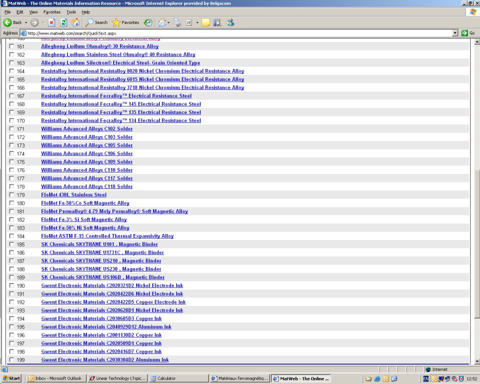Screen dimensions: 480x384
Task: Go back using the green Back arrow
Action: coord(7,22)
